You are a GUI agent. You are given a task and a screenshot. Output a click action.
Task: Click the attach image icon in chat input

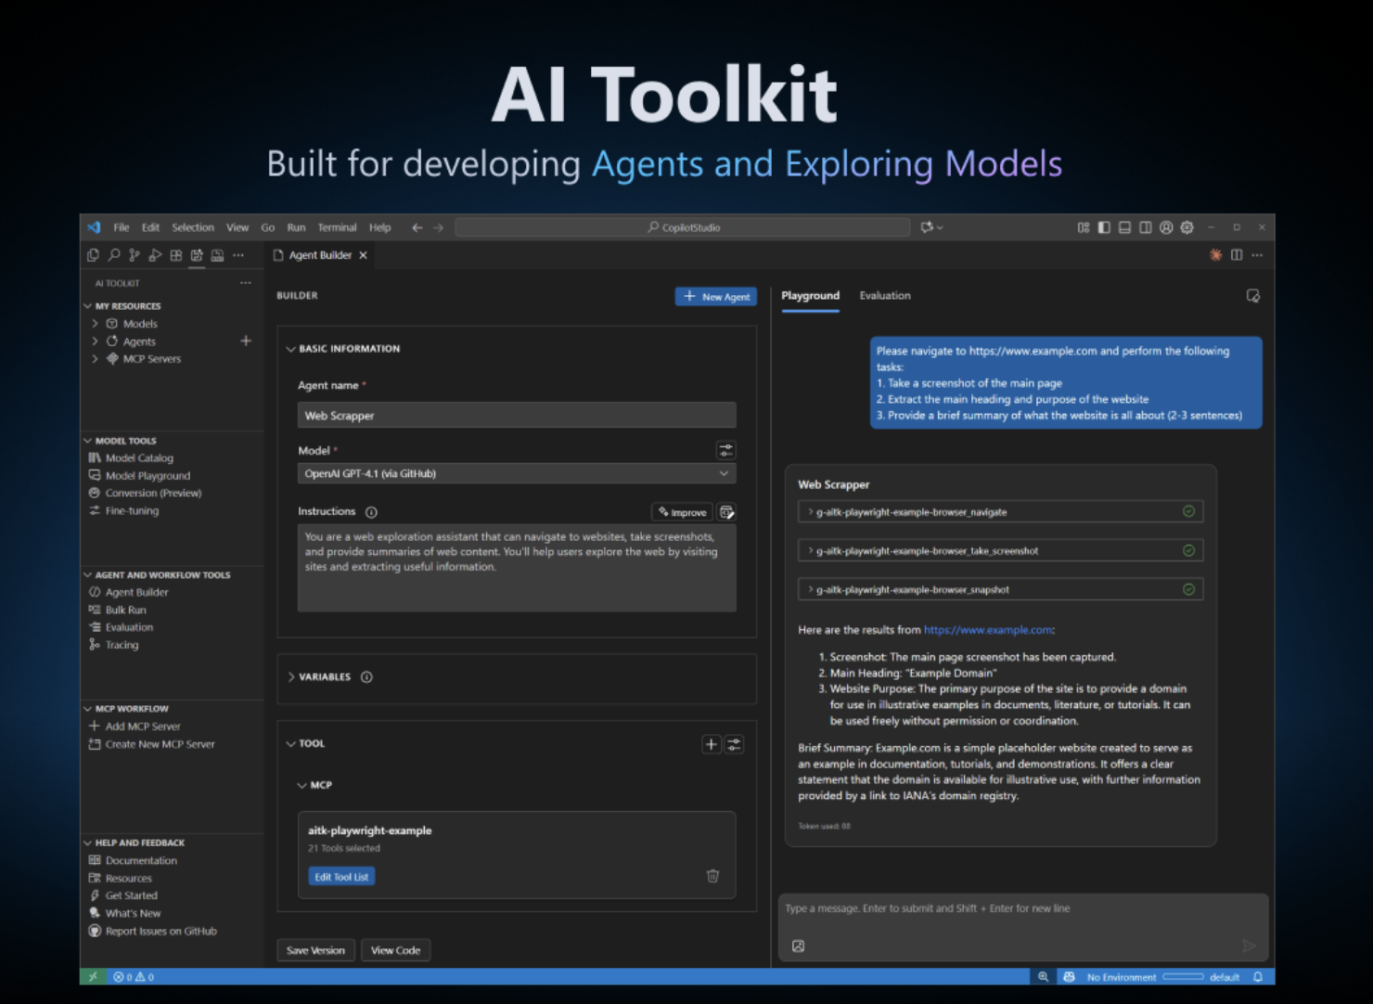tap(799, 946)
